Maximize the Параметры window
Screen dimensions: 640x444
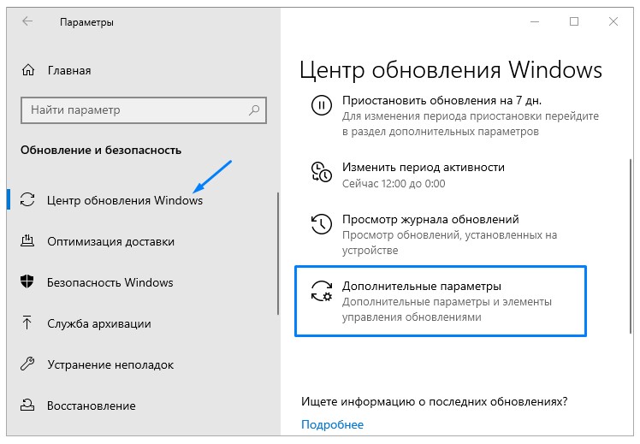[574, 21]
